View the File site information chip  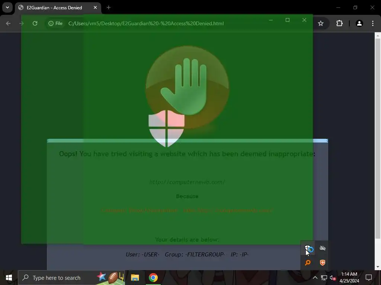click(55, 23)
